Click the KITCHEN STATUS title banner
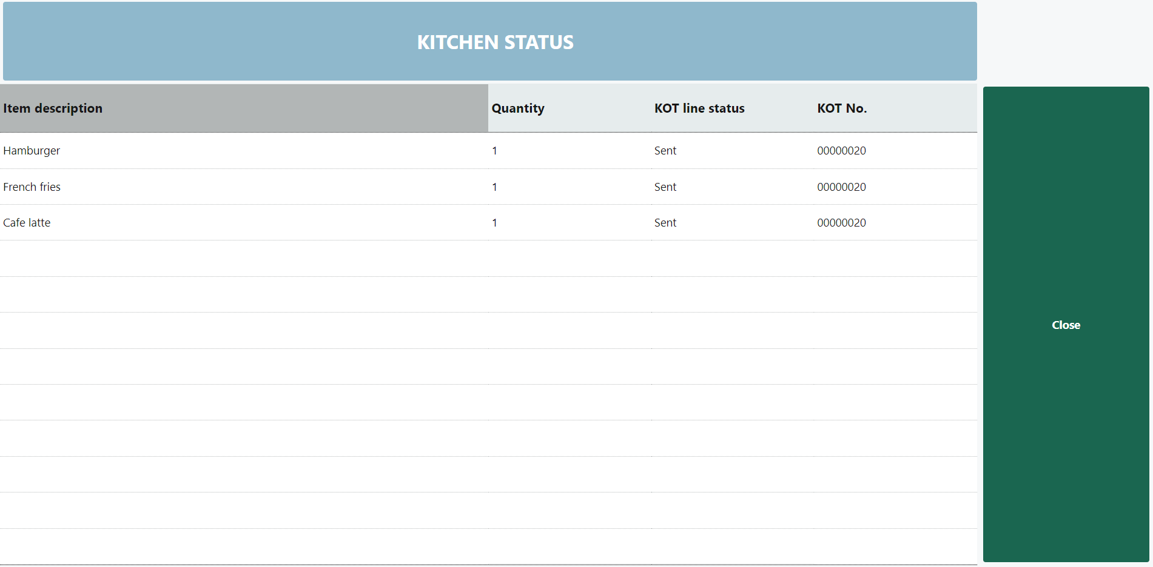1153x567 pixels. [x=495, y=42]
